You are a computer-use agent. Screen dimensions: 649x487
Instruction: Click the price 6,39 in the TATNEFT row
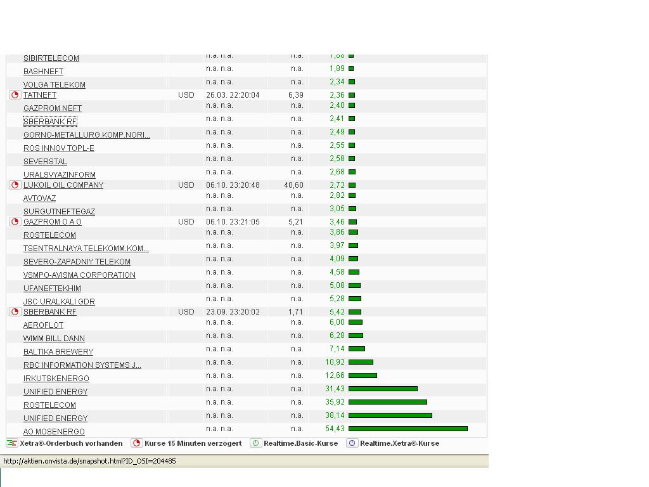click(x=296, y=95)
